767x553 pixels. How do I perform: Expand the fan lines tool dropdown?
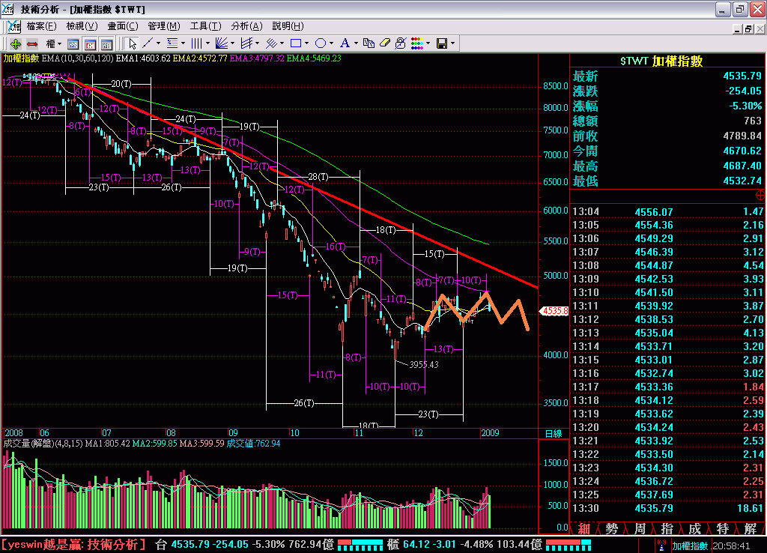[232, 43]
